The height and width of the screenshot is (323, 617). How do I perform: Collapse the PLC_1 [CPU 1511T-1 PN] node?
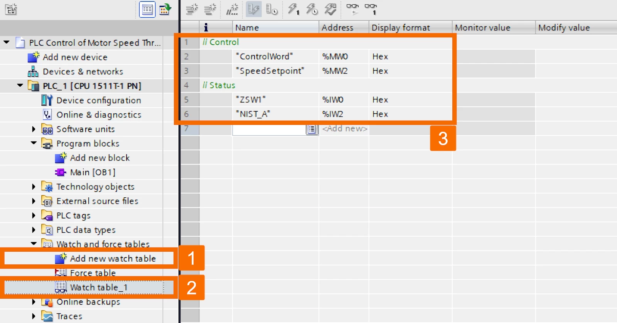[20, 85]
